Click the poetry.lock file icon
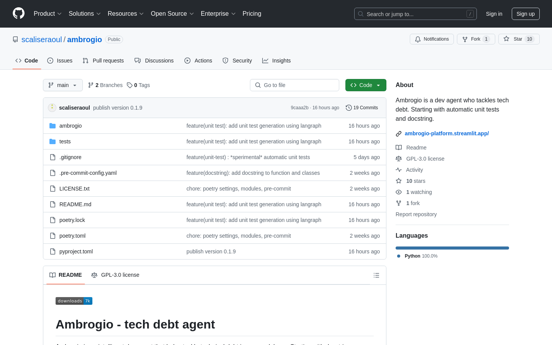The image size is (552, 345). pyautogui.click(x=53, y=220)
